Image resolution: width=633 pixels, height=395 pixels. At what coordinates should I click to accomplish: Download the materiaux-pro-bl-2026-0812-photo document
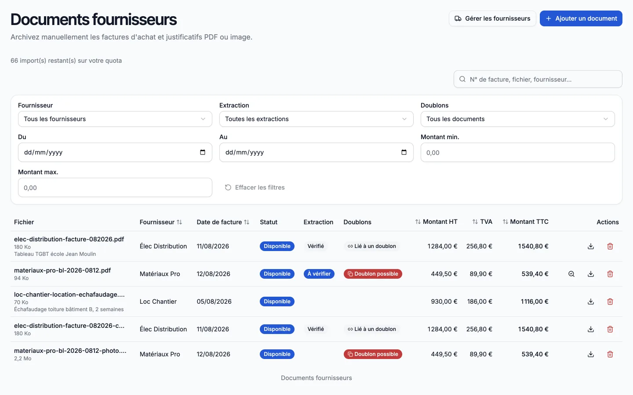point(591,354)
